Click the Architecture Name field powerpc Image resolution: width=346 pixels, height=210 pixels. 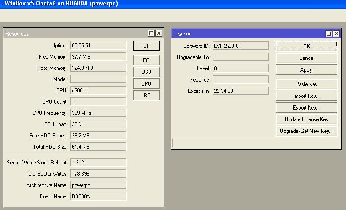(x=98, y=185)
